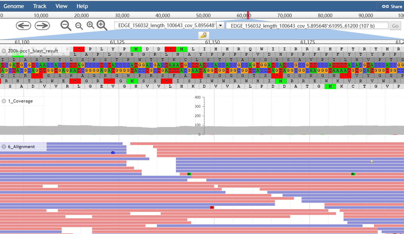Click the large zoom in magnifier
Image resolution: width=404 pixels, height=234 pixels.
(102, 25)
